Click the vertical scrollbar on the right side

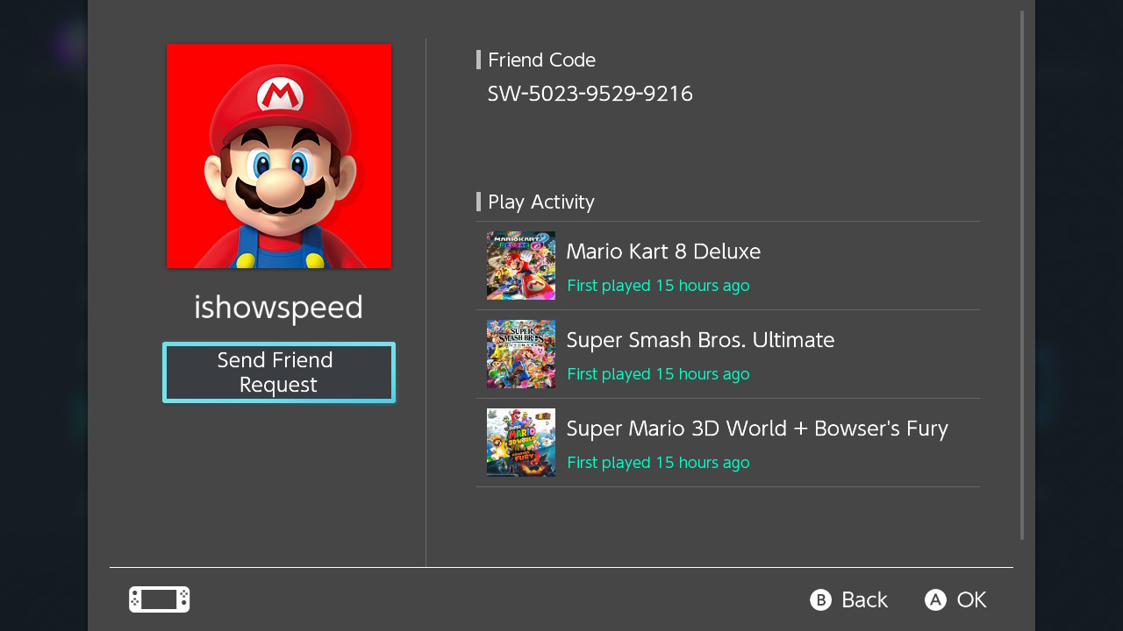1022,275
